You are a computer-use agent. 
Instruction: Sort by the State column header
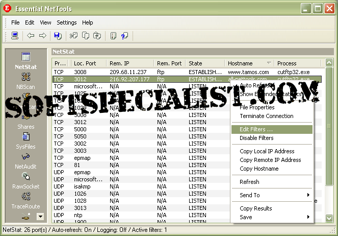[x=205, y=63]
